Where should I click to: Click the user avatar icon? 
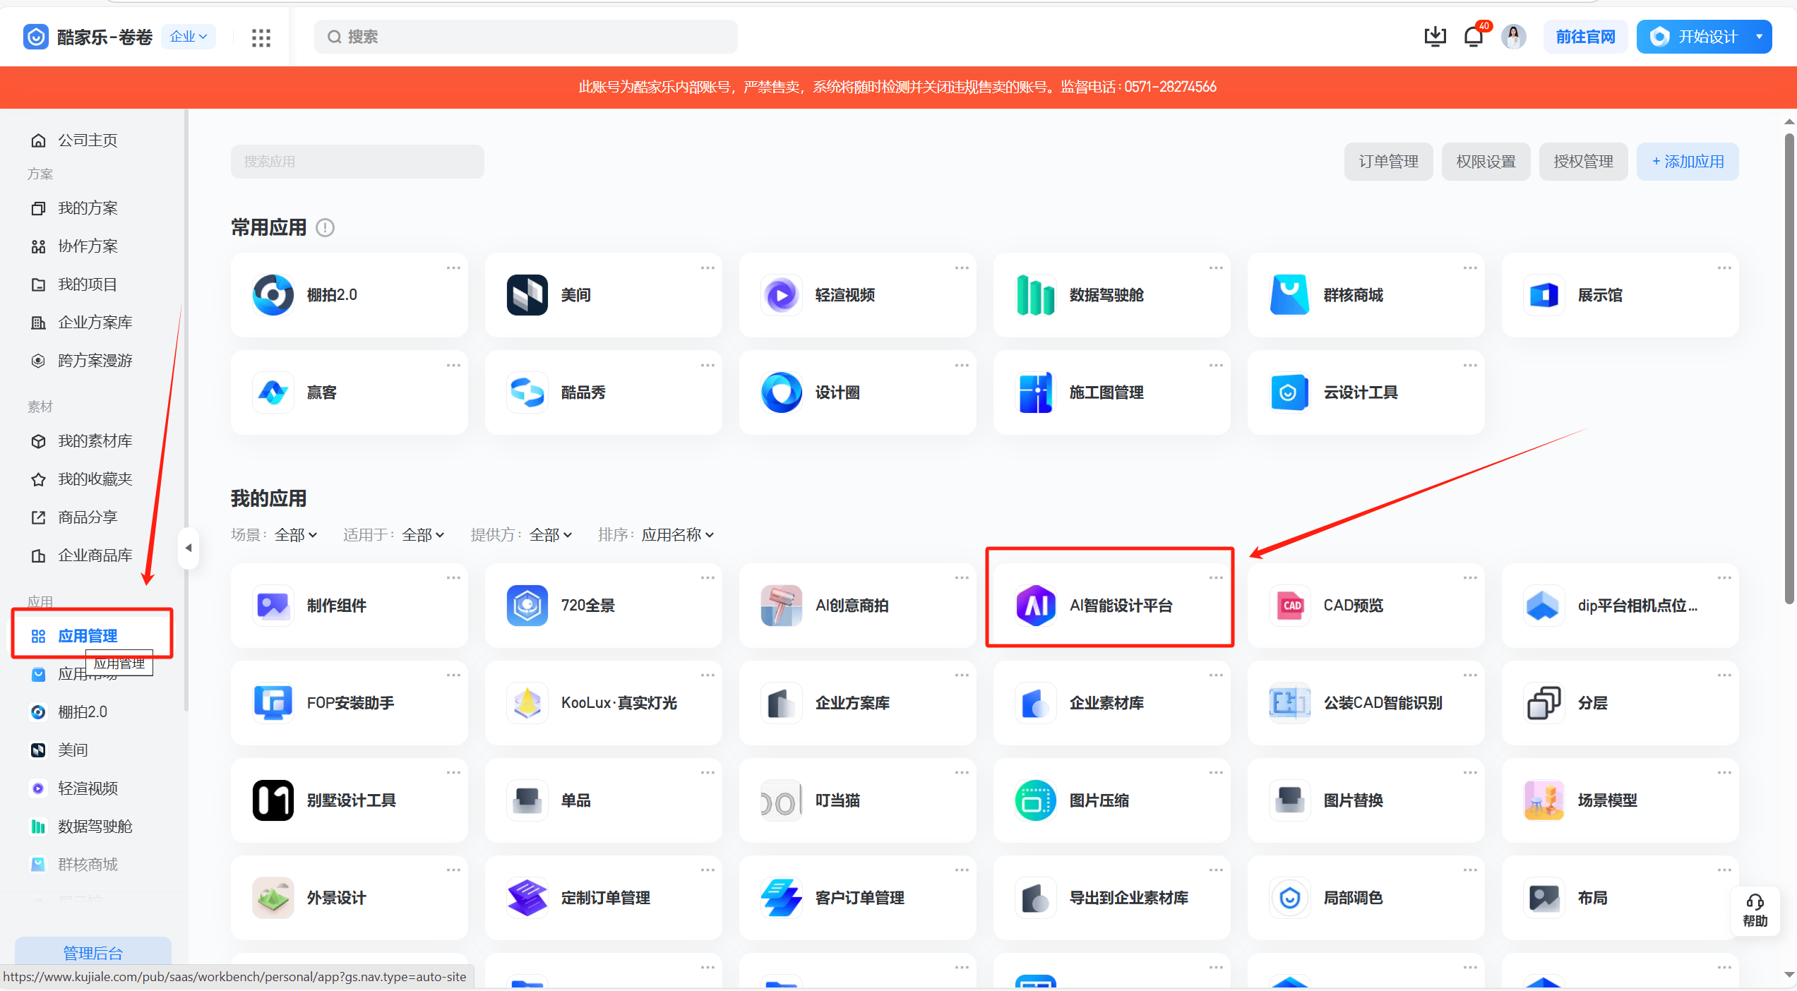[1513, 36]
